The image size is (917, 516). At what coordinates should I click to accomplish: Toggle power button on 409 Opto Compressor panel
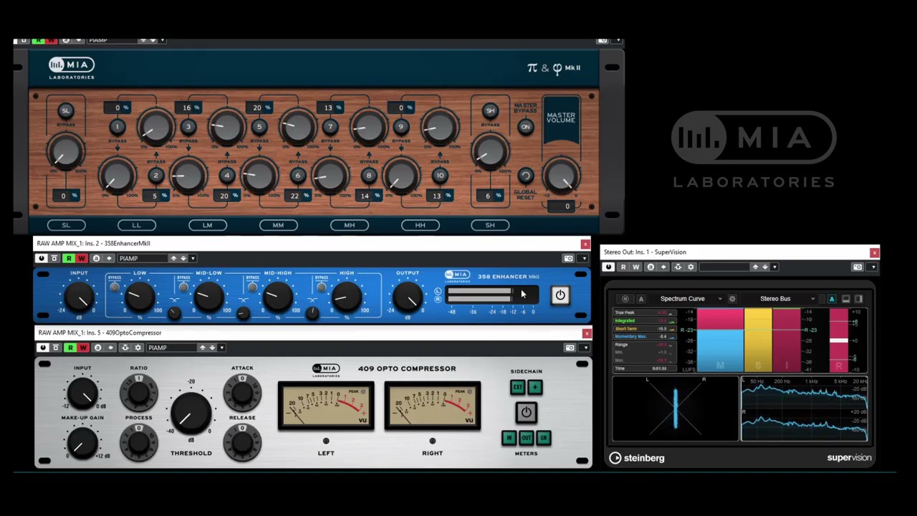(526, 412)
